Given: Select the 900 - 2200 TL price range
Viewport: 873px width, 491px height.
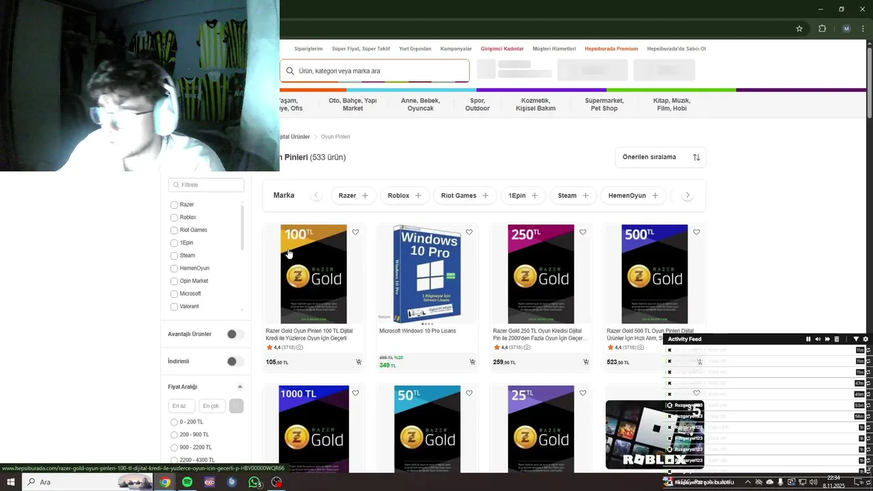Looking at the screenshot, I should [x=174, y=447].
